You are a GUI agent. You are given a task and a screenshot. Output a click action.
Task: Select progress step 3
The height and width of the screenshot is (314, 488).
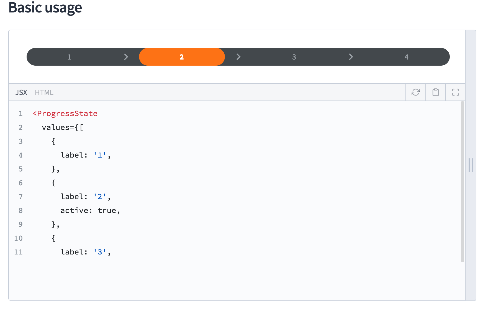click(294, 57)
